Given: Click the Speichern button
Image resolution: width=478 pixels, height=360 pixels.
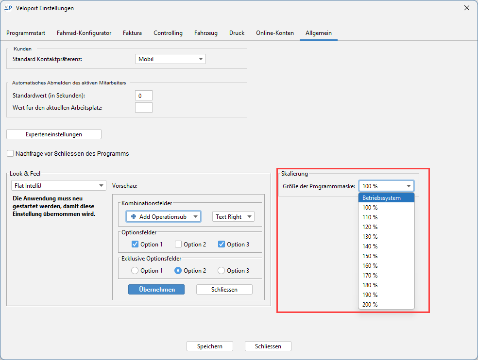Looking at the screenshot, I should coord(210,346).
